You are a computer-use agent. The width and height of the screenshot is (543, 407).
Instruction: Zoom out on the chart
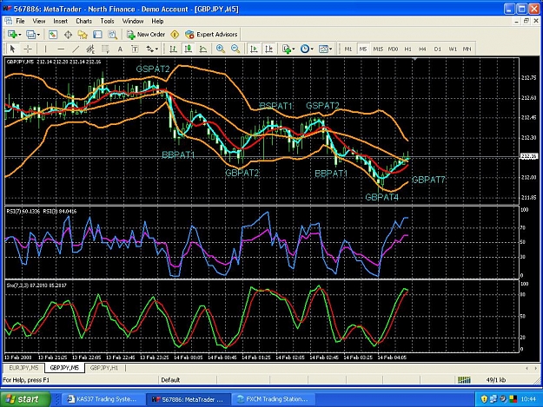coord(235,49)
